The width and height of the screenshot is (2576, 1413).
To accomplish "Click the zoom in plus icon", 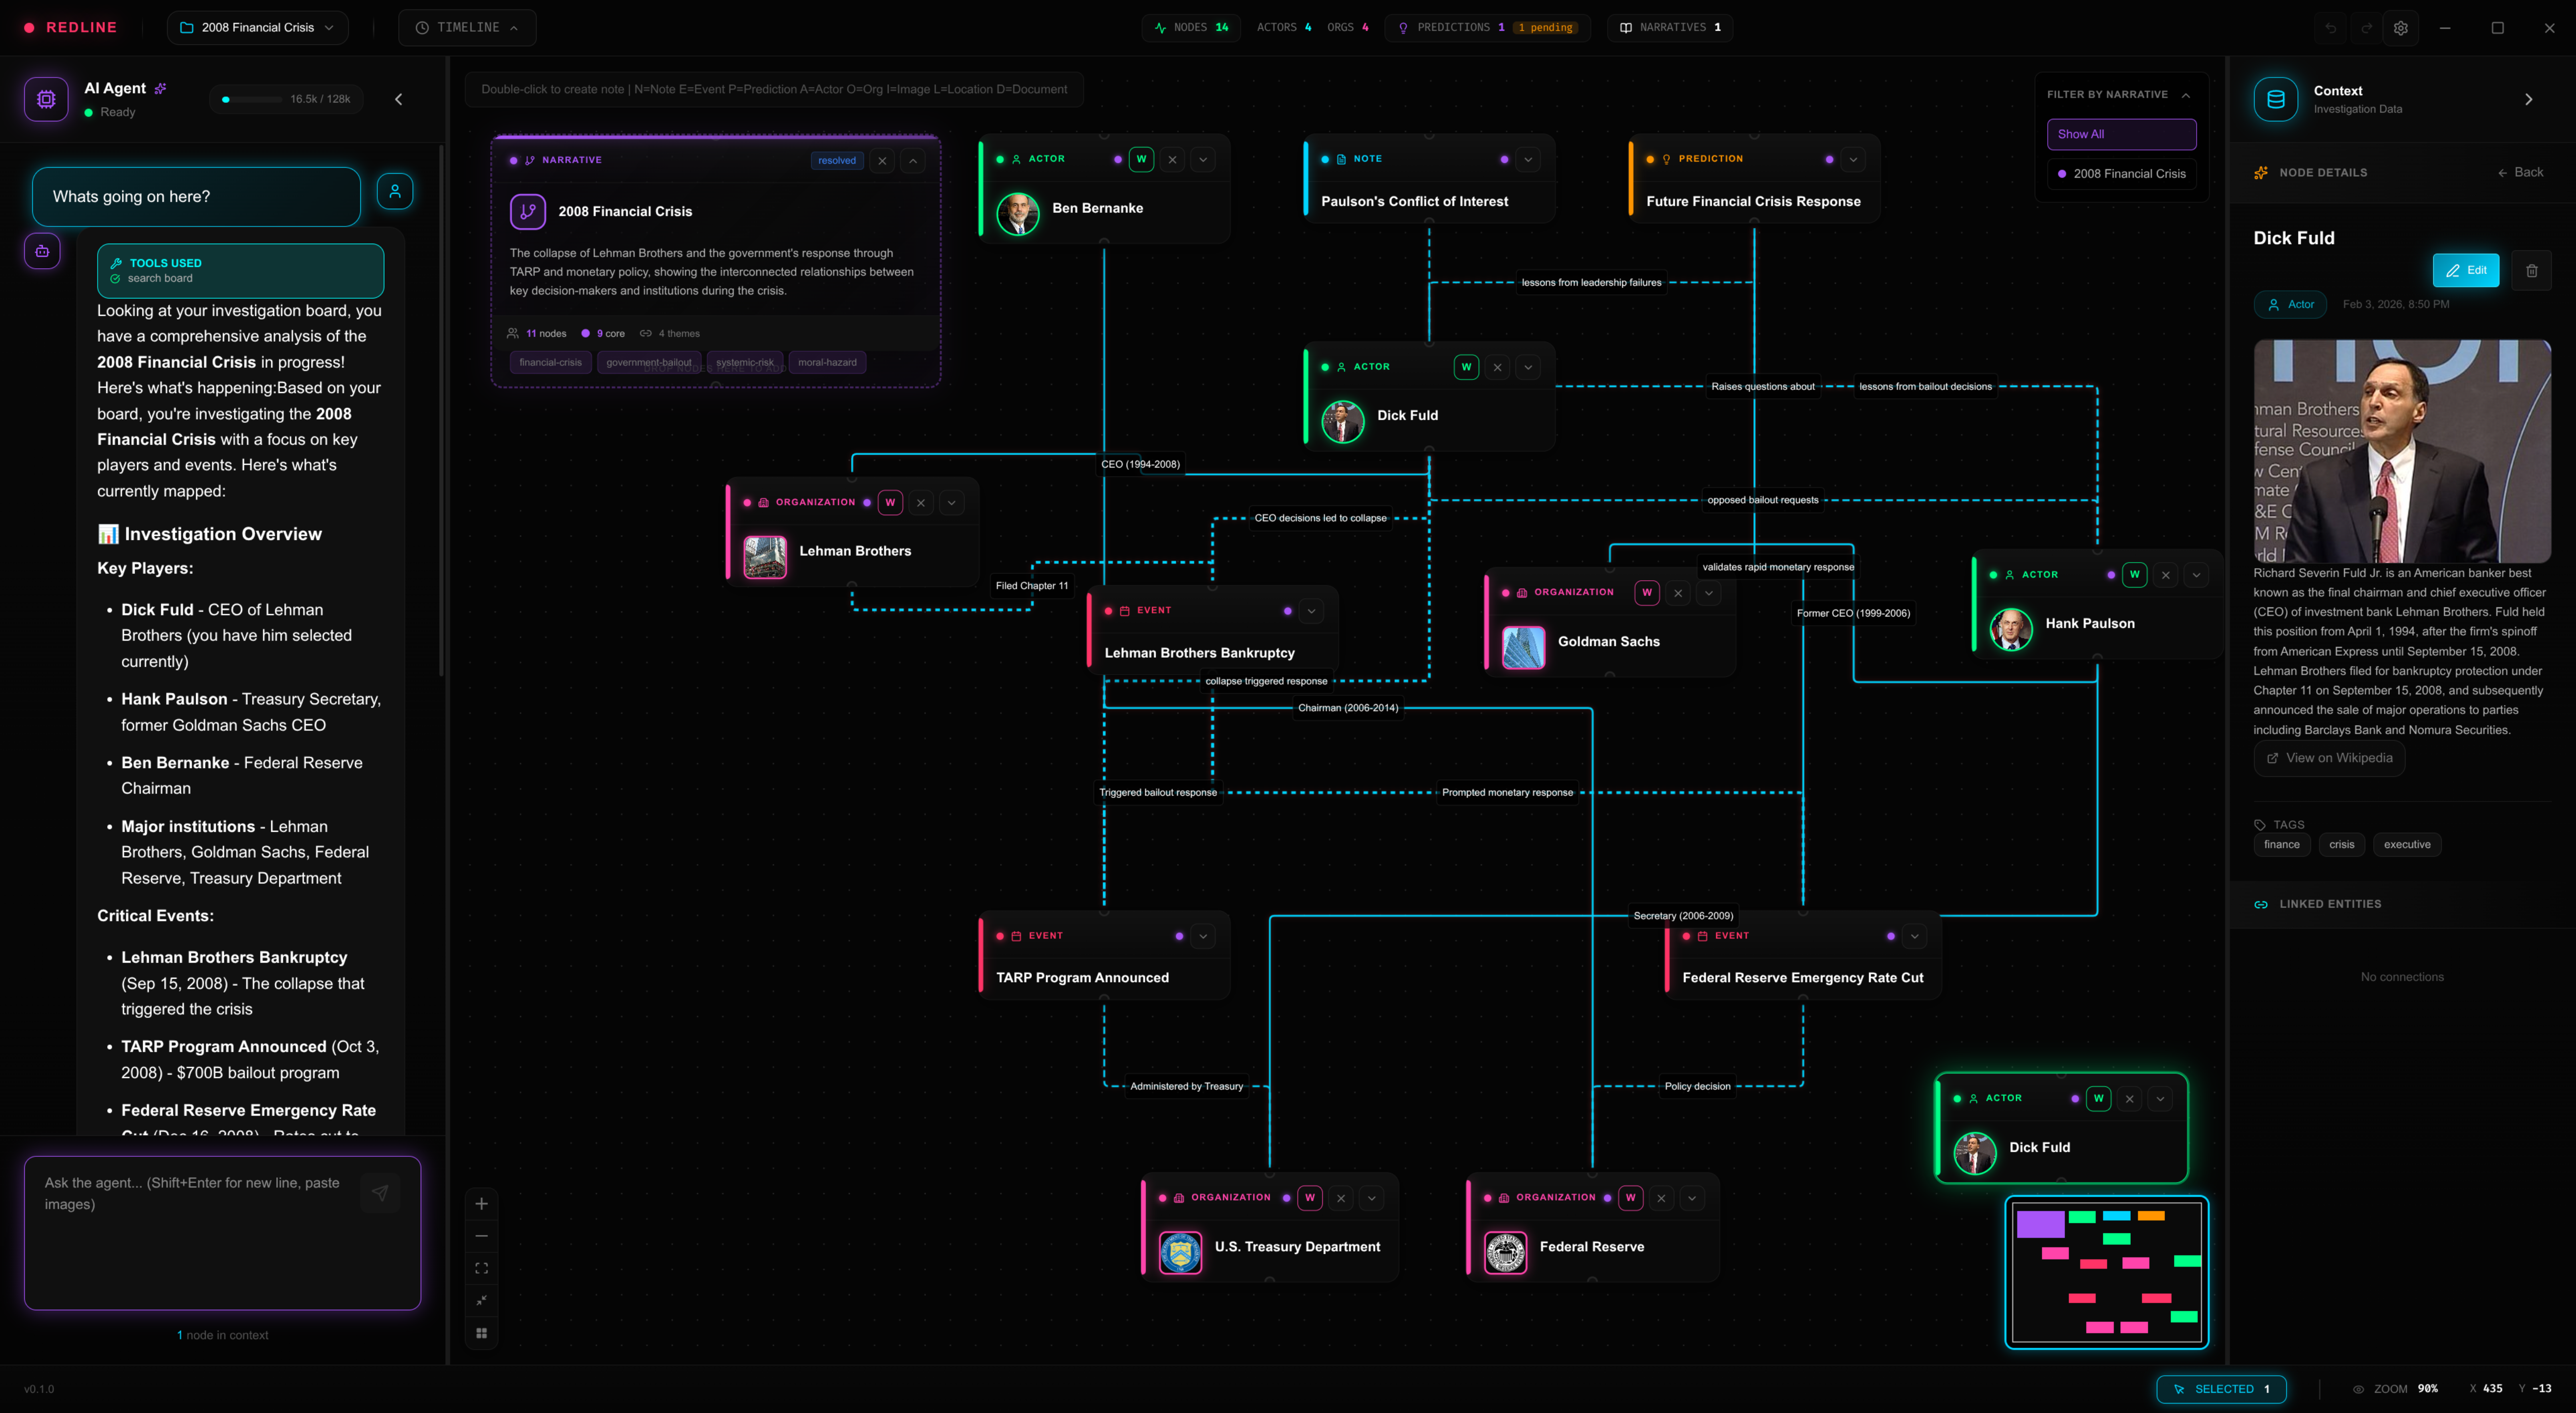I will click(481, 1204).
